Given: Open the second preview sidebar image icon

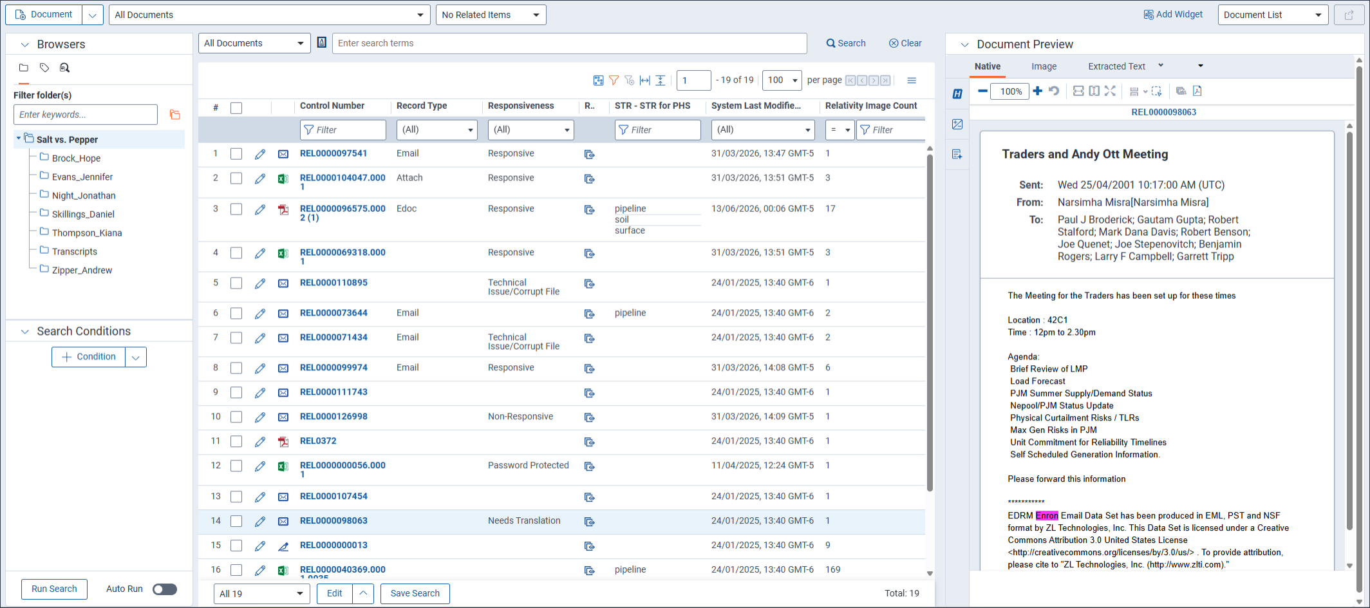Looking at the screenshot, I should pyautogui.click(x=957, y=124).
